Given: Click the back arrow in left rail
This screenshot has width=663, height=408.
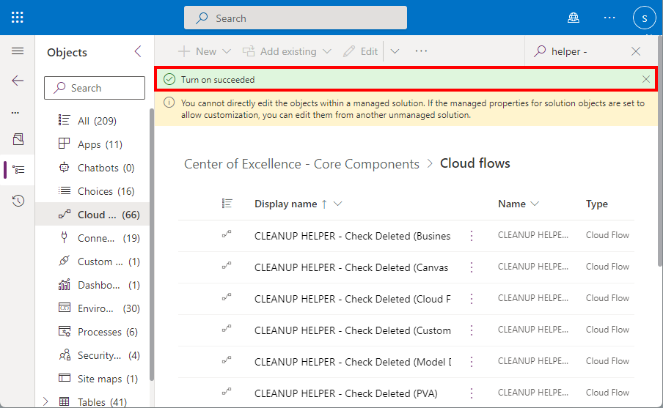Looking at the screenshot, I should coord(18,81).
